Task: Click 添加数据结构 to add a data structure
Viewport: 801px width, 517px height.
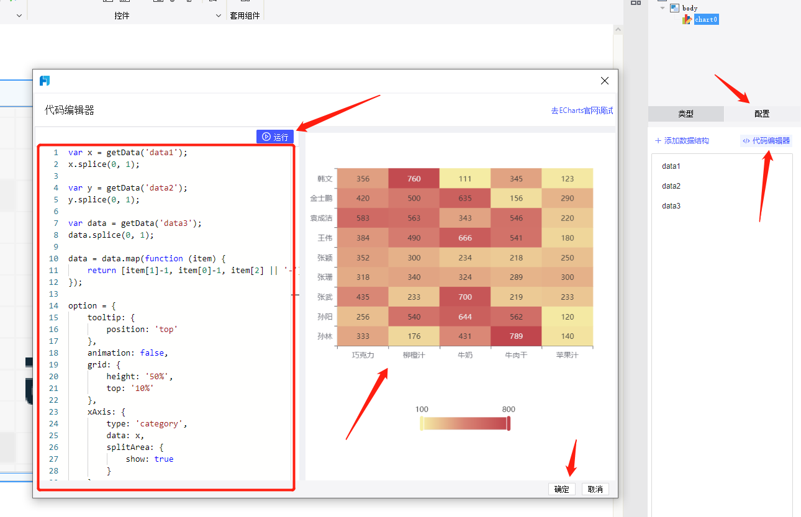Action: 682,141
